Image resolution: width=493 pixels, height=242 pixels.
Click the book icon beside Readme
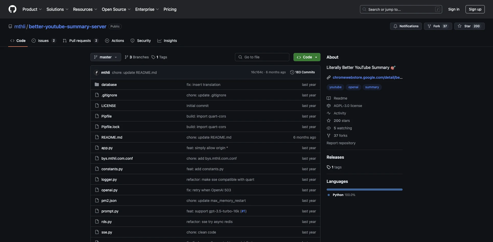click(x=329, y=98)
